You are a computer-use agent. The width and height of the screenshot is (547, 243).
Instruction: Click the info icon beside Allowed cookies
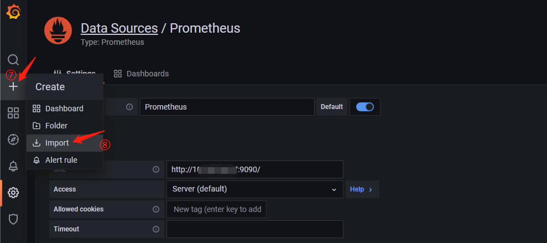[156, 209]
